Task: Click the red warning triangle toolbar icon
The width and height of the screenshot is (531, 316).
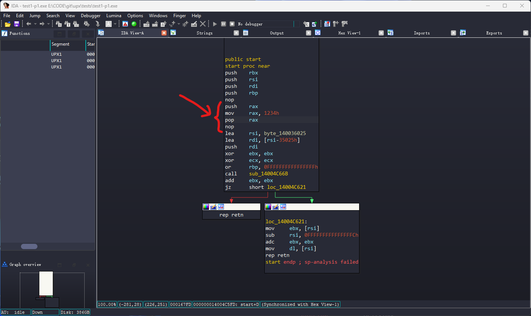Action: tap(125, 24)
